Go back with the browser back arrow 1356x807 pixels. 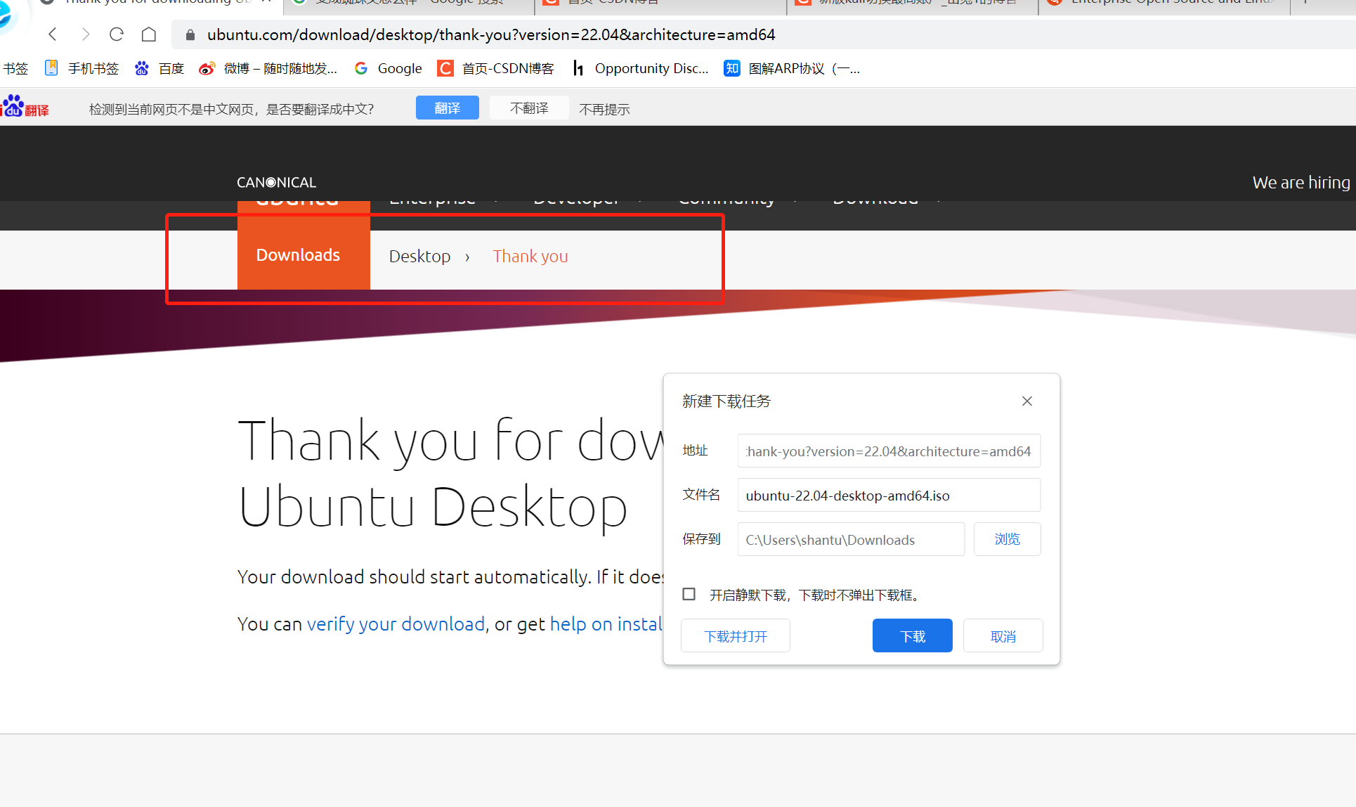coord(53,34)
